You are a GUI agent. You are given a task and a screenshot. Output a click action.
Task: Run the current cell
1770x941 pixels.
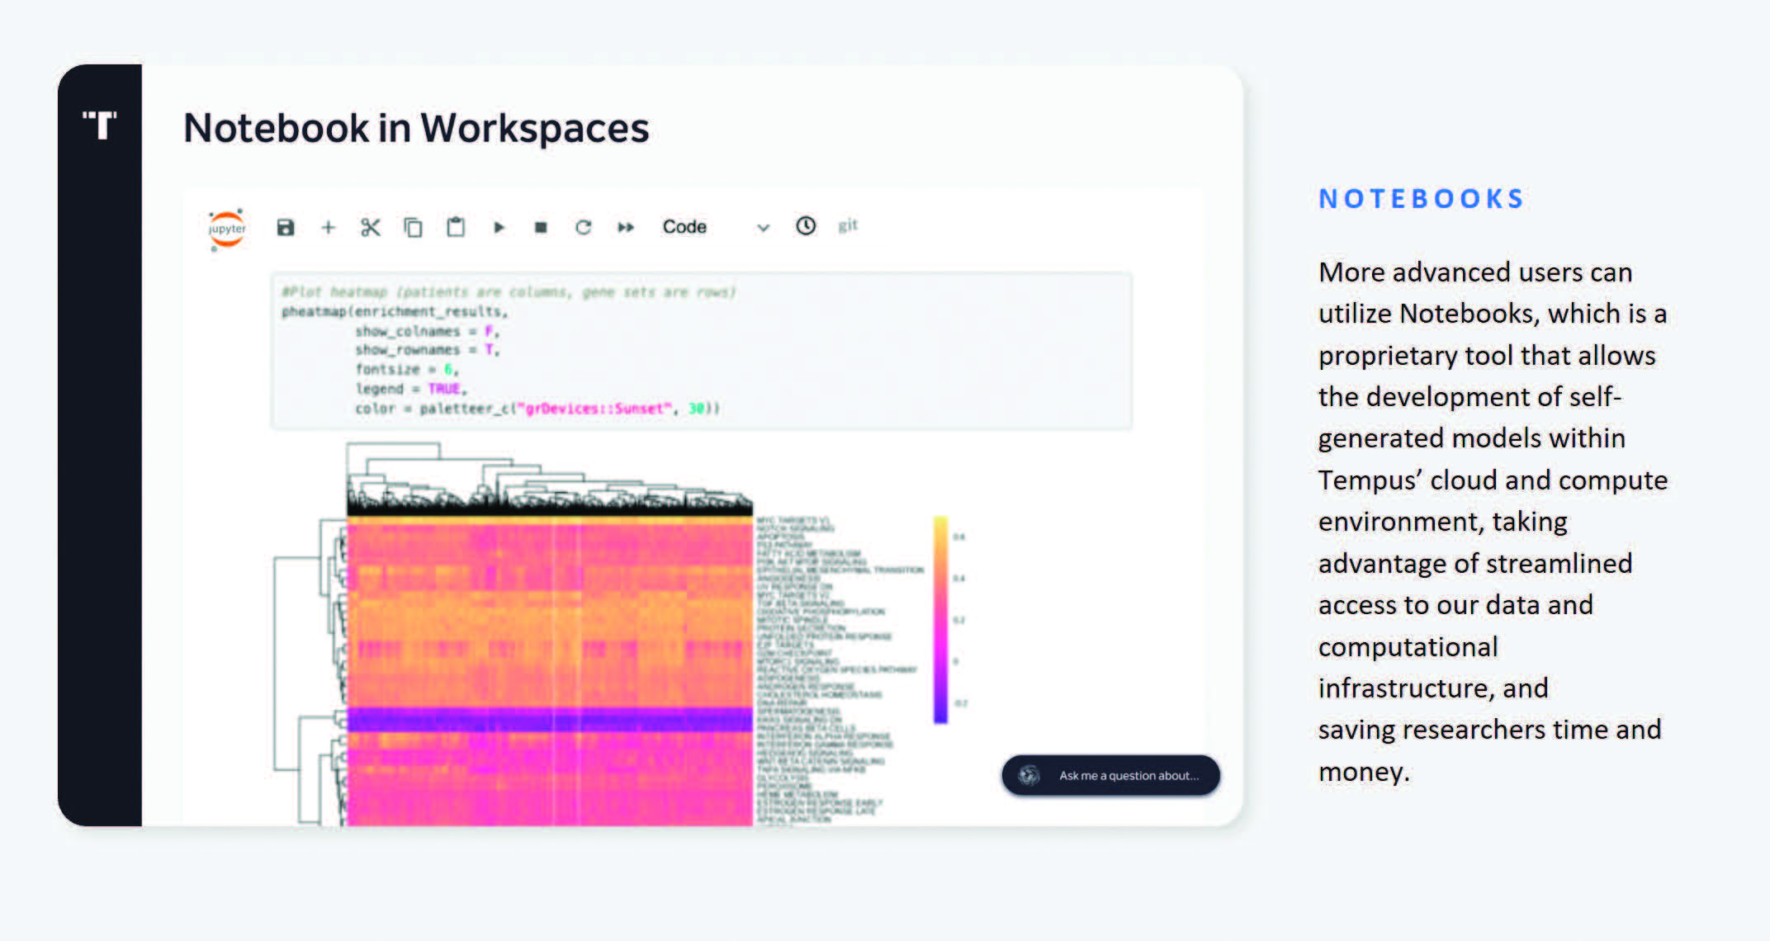tap(499, 228)
